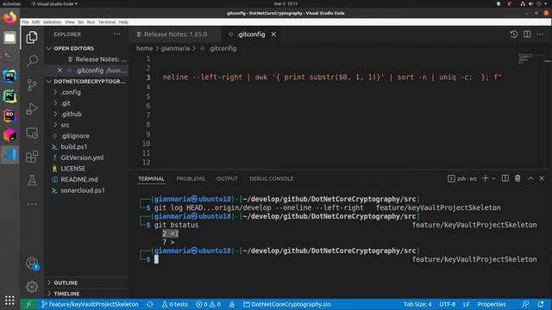Open feedback icon in status bar

[x=525, y=304]
